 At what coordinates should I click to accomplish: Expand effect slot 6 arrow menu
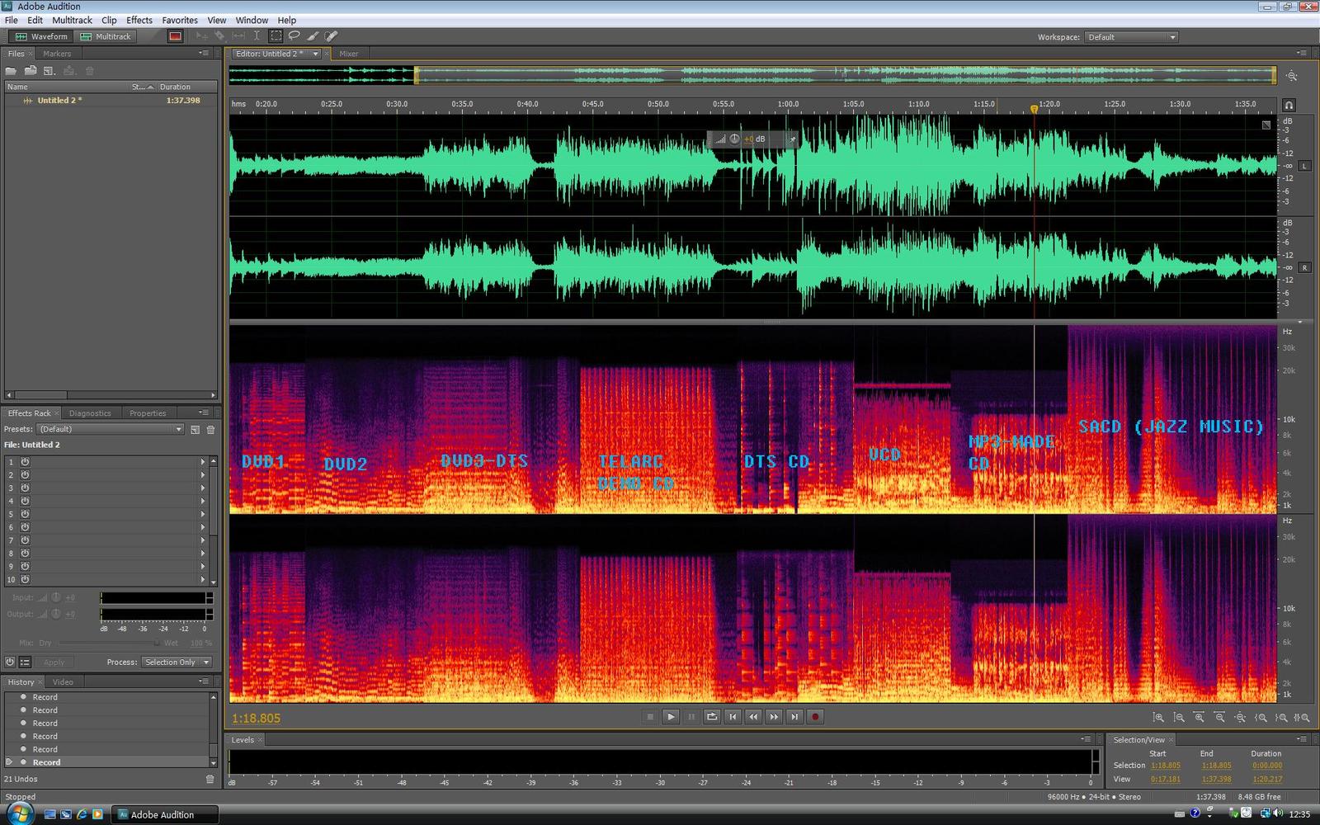click(x=203, y=527)
